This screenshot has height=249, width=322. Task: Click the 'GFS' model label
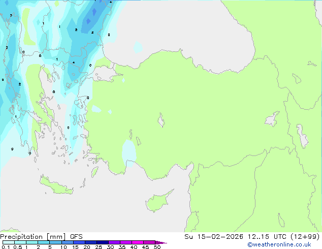click(76, 237)
